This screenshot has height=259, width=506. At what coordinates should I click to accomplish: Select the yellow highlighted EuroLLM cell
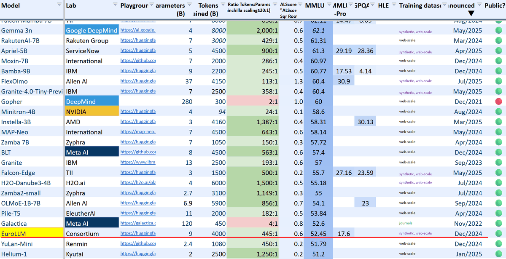coord(32,233)
